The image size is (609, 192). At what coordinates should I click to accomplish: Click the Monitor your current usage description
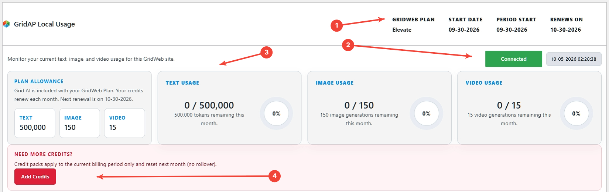pos(91,59)
